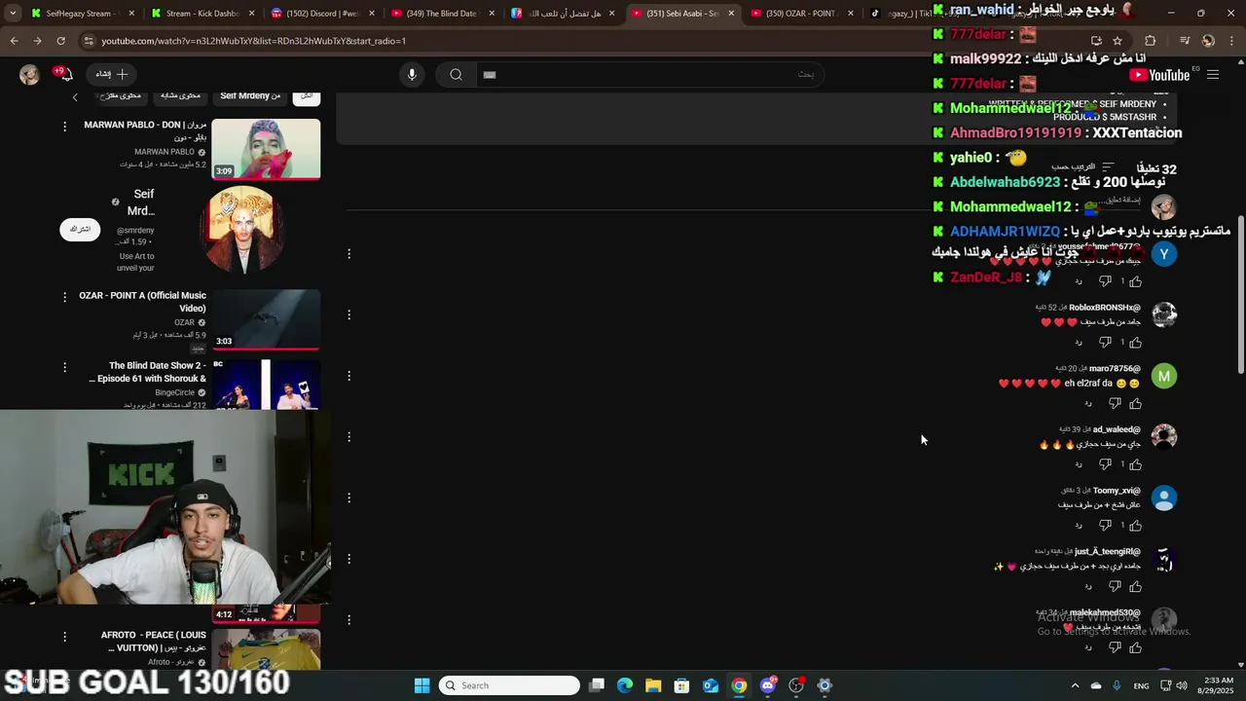The width and height of the screenshot is (1246, 701).
Task: Open the Chrome tab search dropdown
Action: tap(13, 14)
